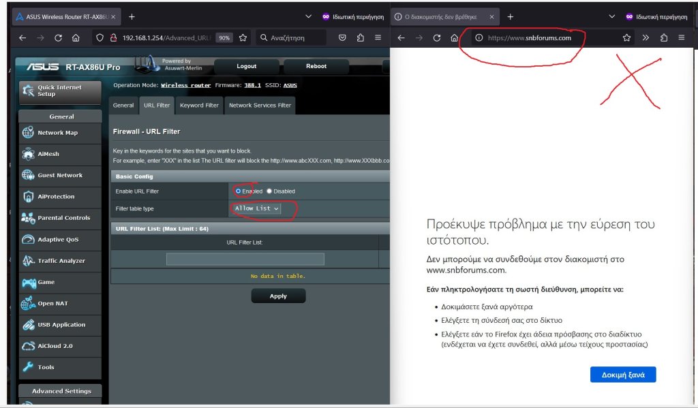Open hamburger menu in router browser window
Viewport: 698px width, 408px height.
pos(378,38)
